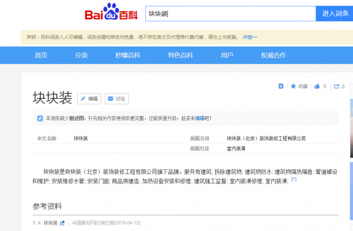The width and height of the screenshot is (353, 231).
Task: Click the pencil icon in 编辑 button
Action: (x=83, y=99)
